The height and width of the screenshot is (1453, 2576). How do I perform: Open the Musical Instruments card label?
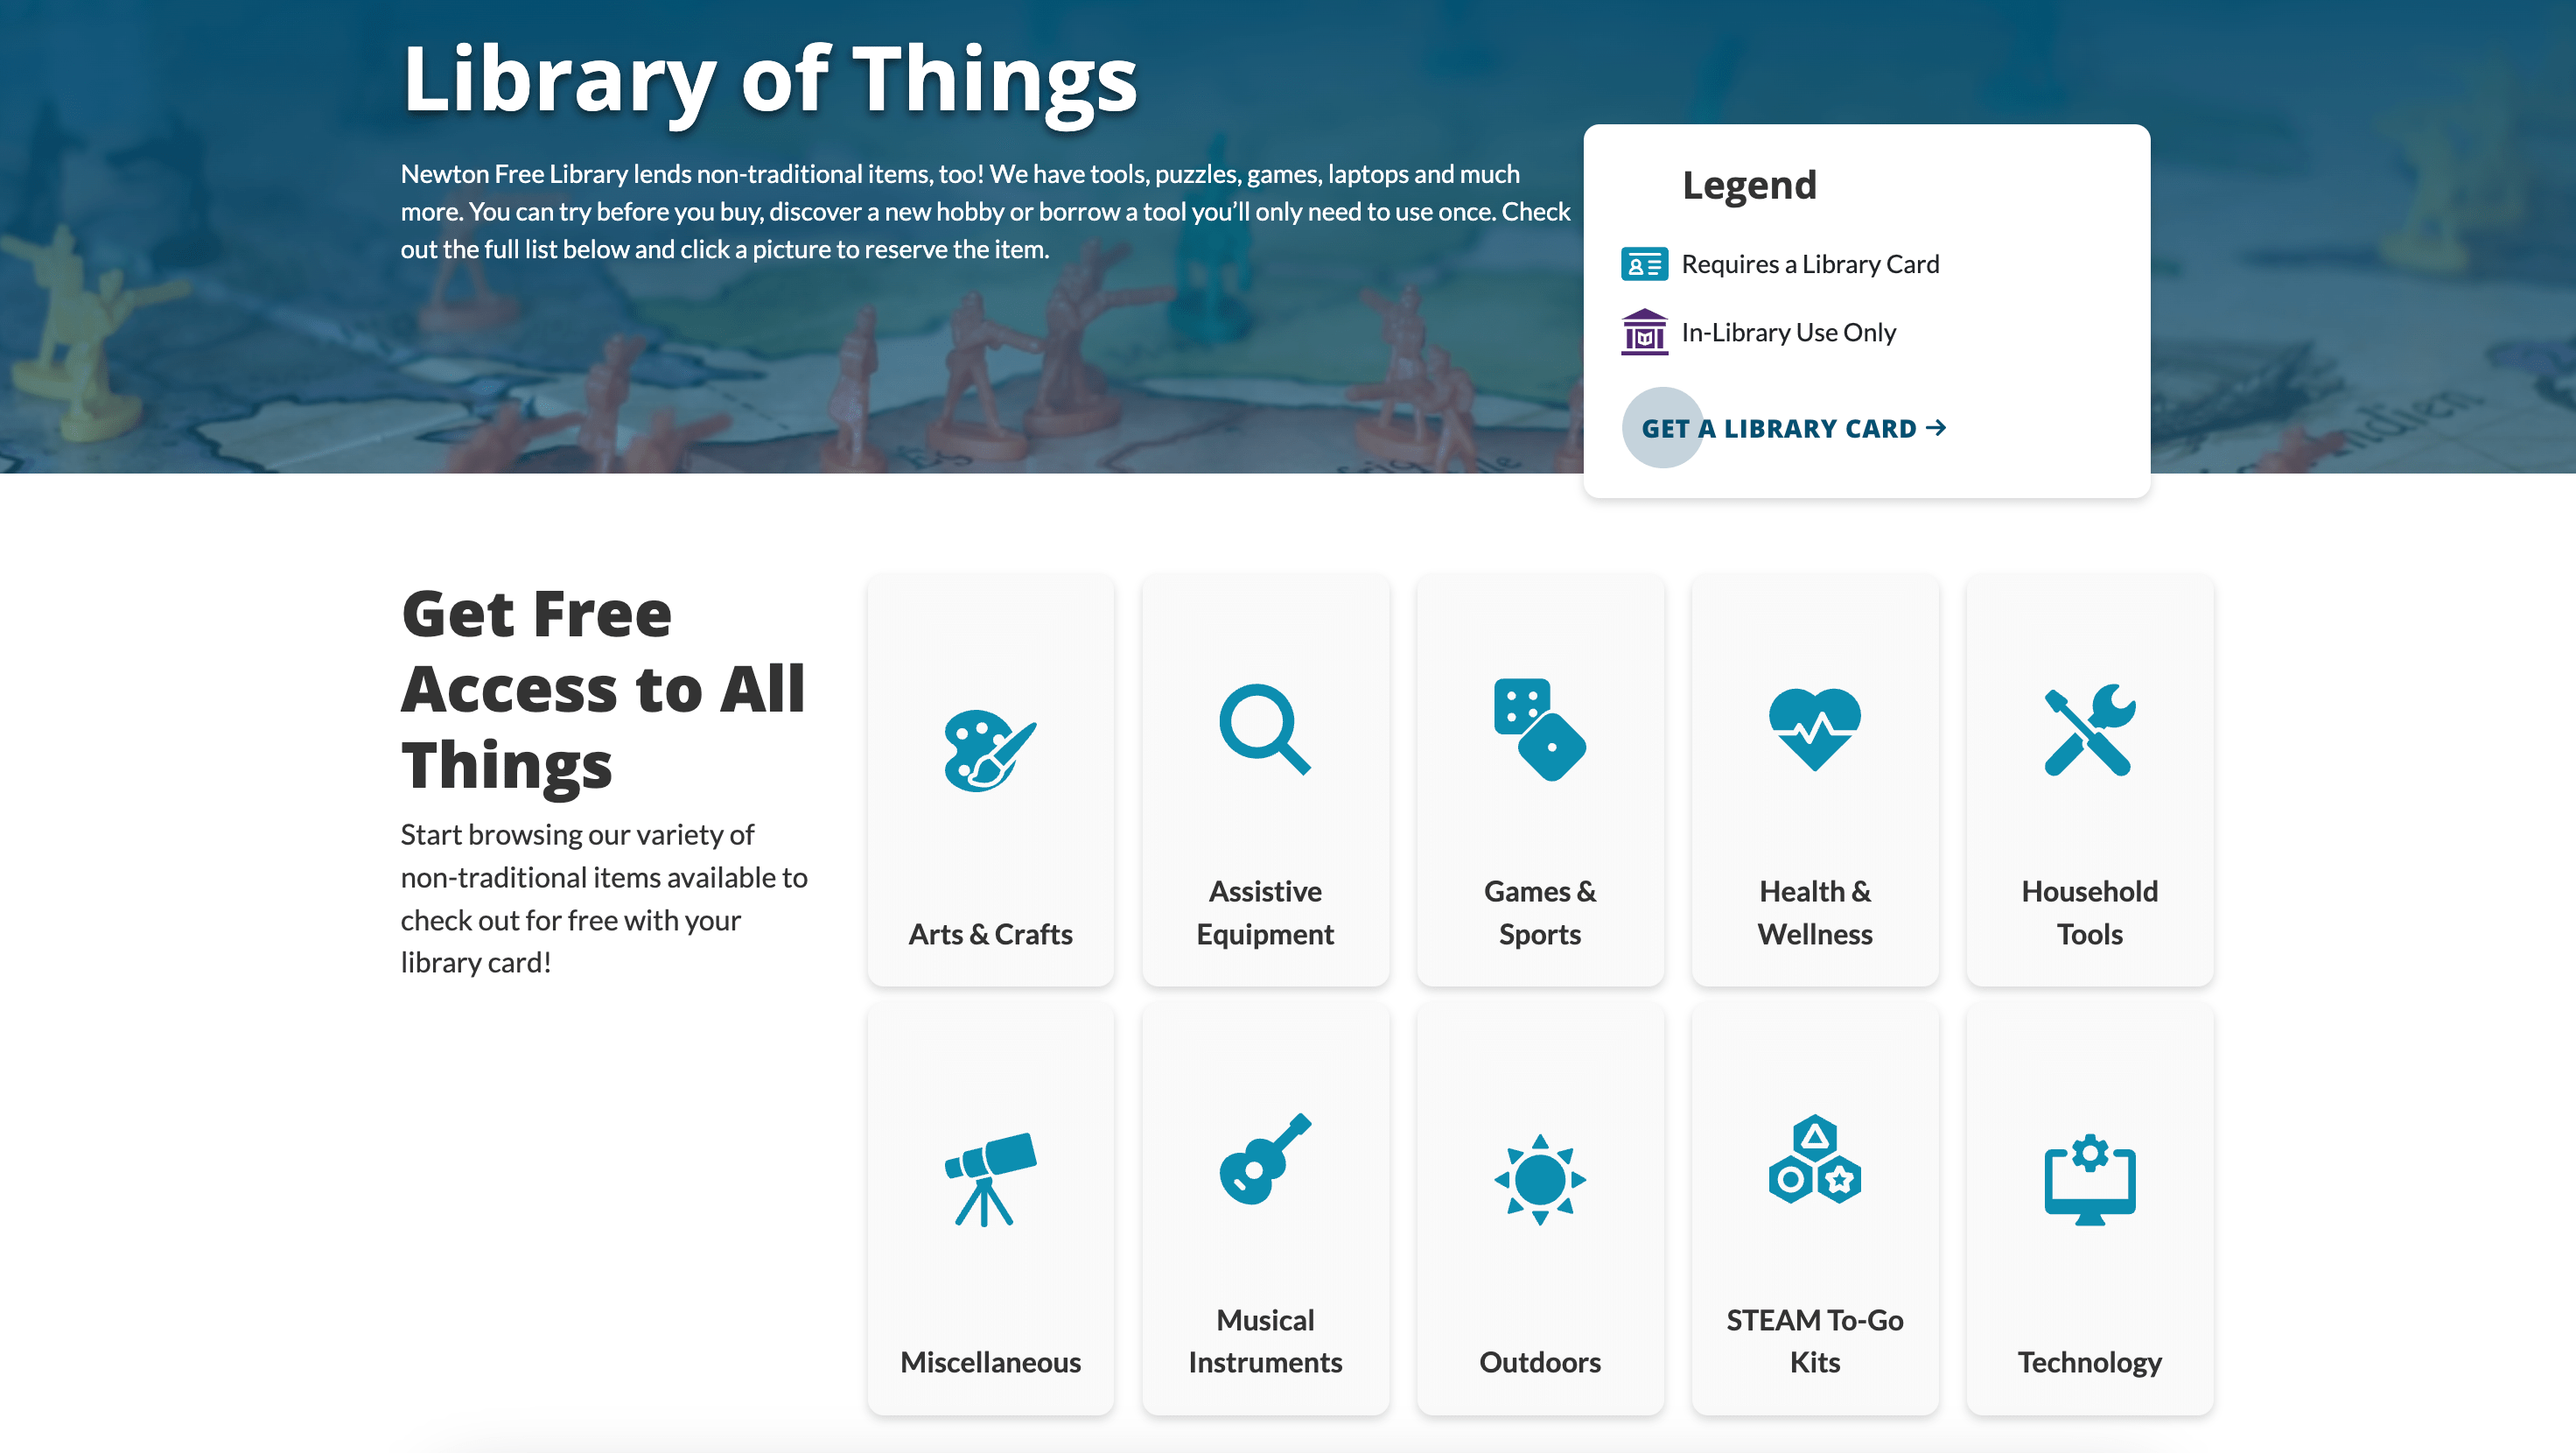click(x=1265, y=1341)
